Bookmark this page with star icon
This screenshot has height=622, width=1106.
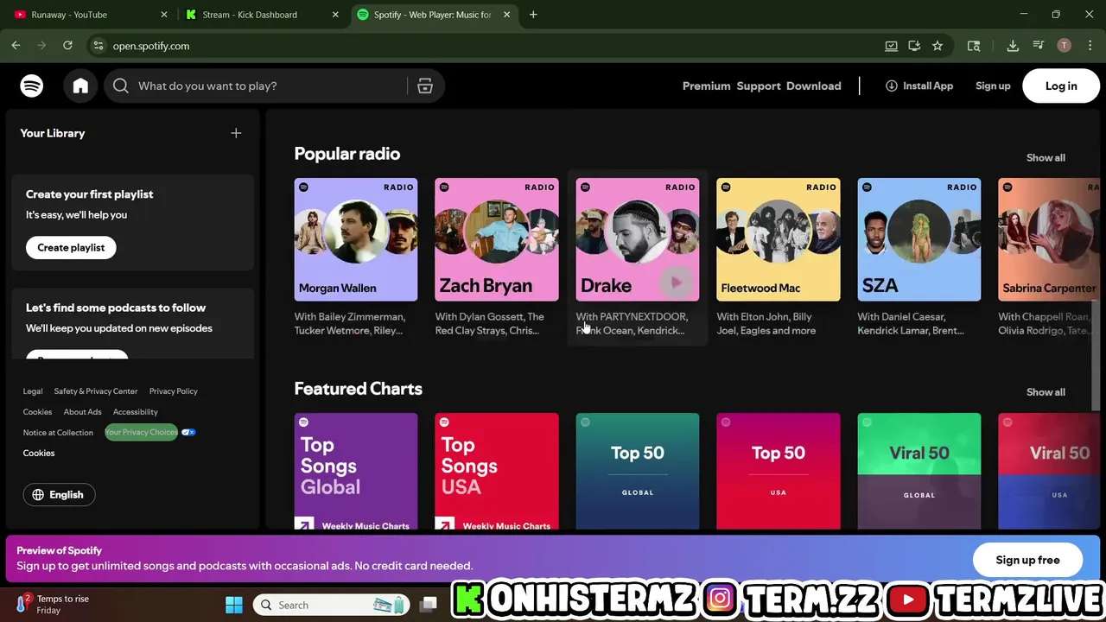tap(938, 46)
